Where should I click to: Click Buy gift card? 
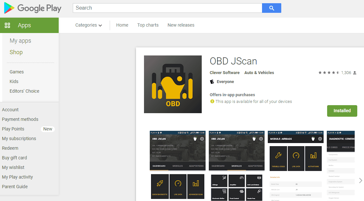[14, 158]
